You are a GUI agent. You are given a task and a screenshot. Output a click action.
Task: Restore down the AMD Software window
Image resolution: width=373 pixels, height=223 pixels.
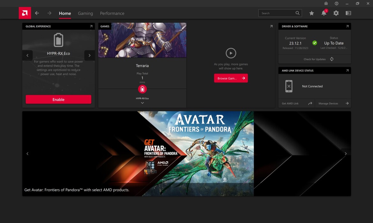pyautogui.click(x=357, y=4)
